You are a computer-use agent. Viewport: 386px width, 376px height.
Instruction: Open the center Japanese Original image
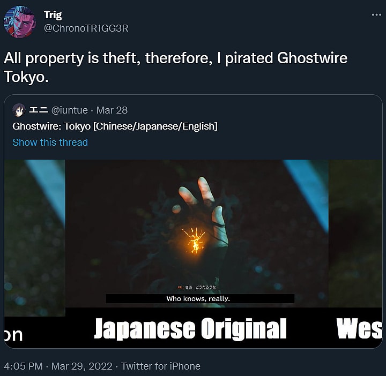click(197, 254)
